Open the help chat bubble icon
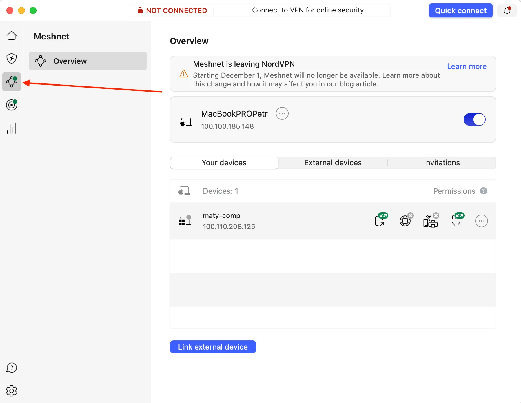 pos(12,368)
